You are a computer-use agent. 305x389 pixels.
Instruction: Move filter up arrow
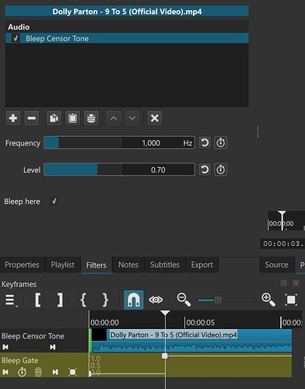pos(114,118)
